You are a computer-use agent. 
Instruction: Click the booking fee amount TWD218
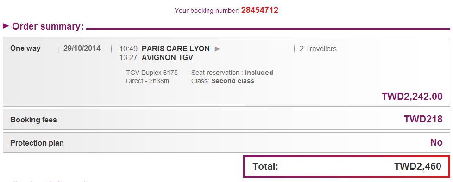[x=423, y=119]
